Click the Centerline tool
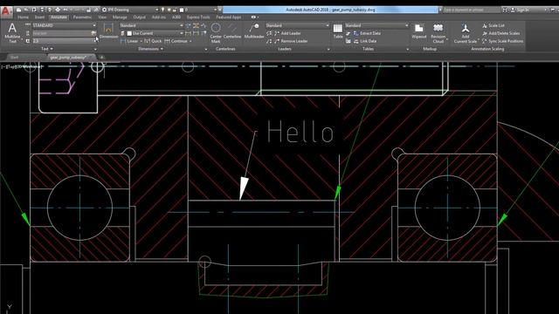559x314 pixels. [232, 31]
